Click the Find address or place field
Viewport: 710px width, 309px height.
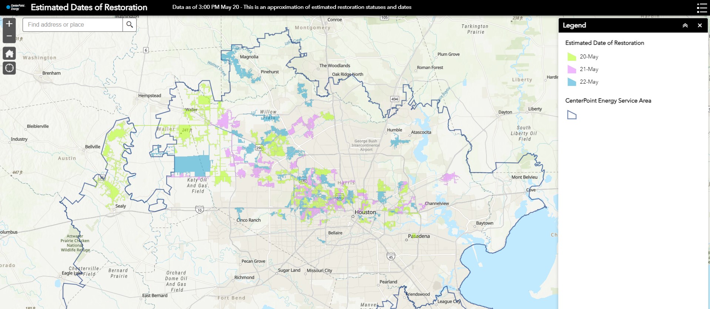73,24
